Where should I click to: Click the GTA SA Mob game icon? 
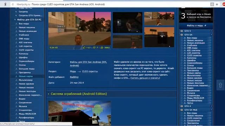pyautogui.click(x=182, y=110)
